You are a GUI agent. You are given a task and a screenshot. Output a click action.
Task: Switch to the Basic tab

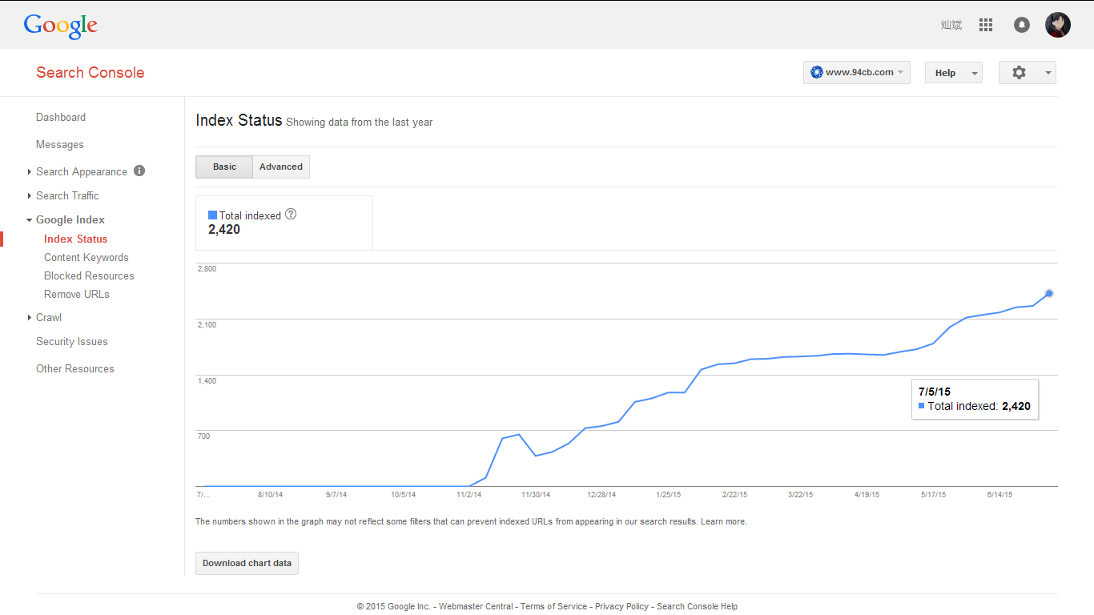click(224, 167)
